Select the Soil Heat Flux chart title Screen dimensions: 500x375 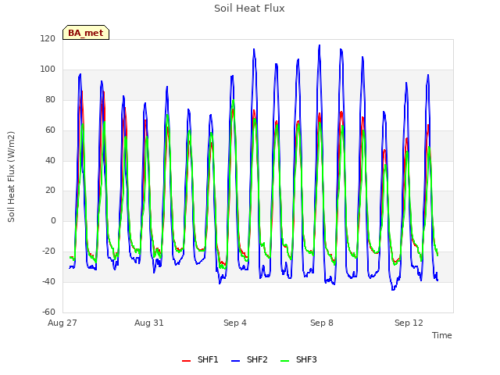pos(249,9)
